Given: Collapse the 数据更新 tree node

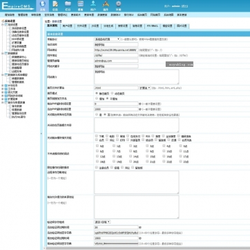Looking at the screenshot, I should click(3, 53).
